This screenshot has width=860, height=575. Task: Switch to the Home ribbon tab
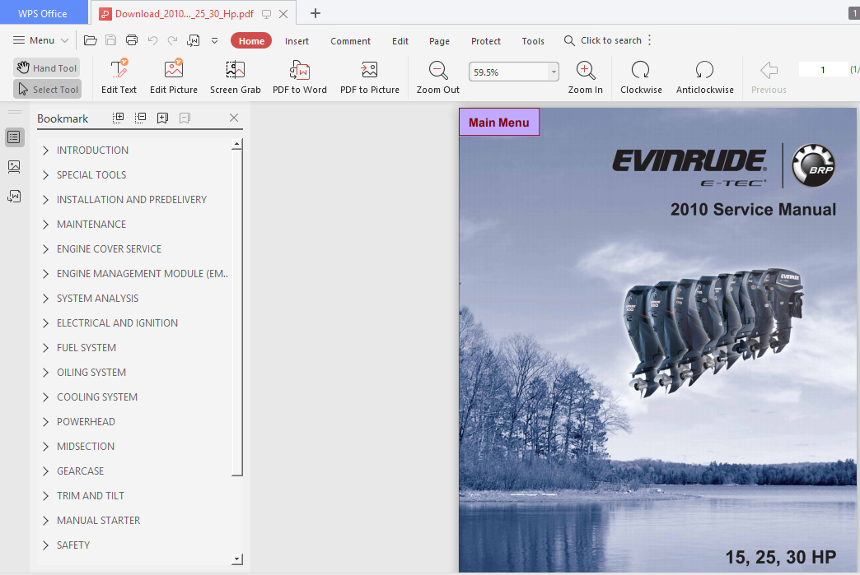(x=251, y=41)
